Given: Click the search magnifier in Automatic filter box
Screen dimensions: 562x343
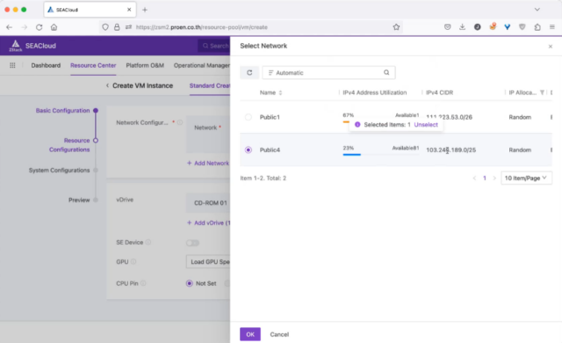Looking at the screenshot, I should pyautogui.click(x=386, y=72).
